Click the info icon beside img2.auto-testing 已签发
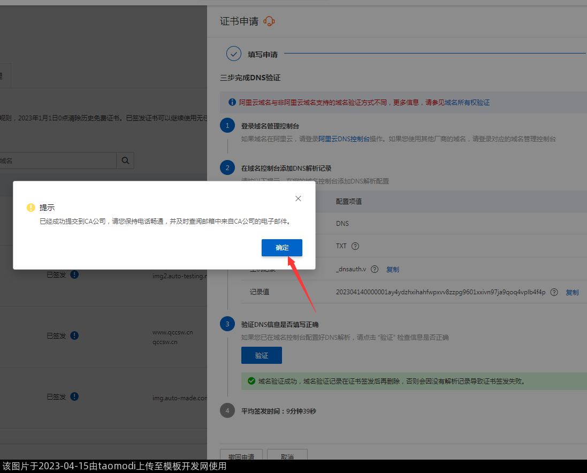The width and height of the screenshot is (587, 473). (x=74, y=274)
